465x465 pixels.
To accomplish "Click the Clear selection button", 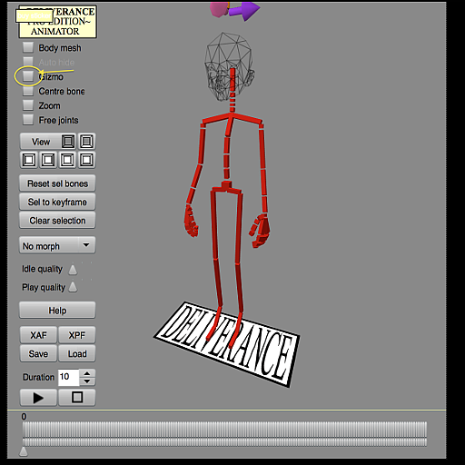I will pyautogui.click(x=57, y=221).
